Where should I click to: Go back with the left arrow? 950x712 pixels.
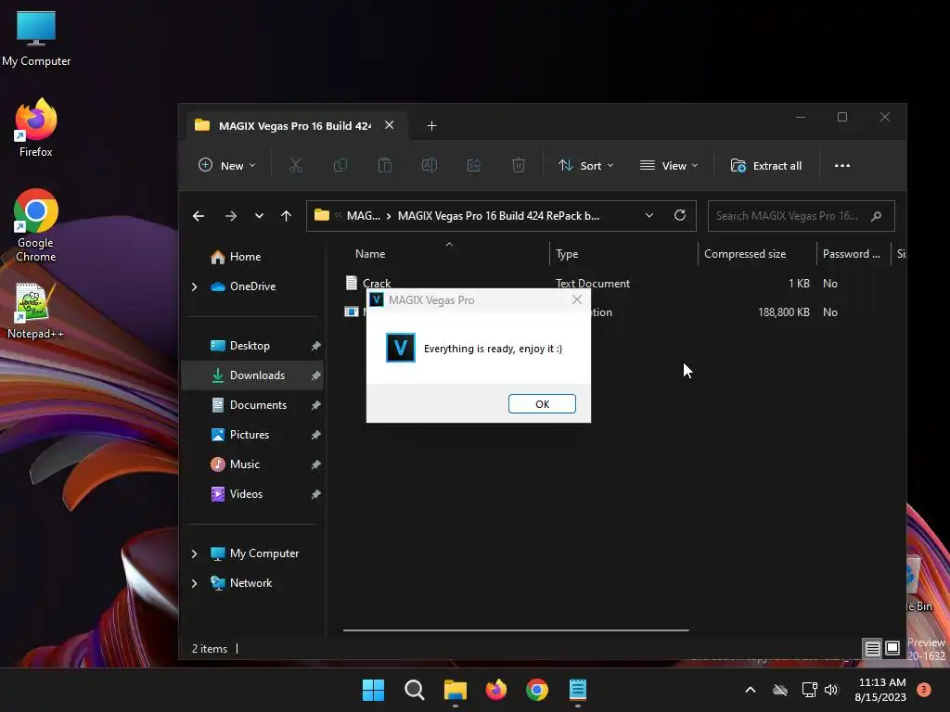(x=199, y=216)
